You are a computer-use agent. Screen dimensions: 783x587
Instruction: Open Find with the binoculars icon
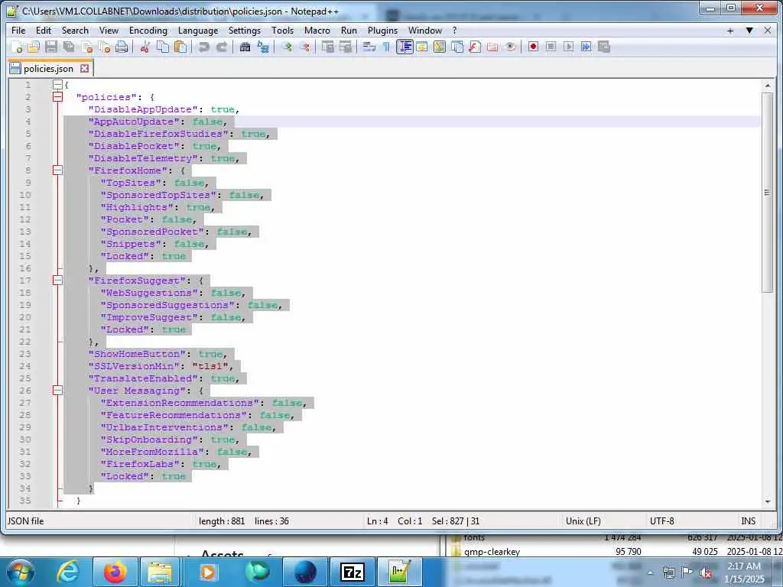245,47
